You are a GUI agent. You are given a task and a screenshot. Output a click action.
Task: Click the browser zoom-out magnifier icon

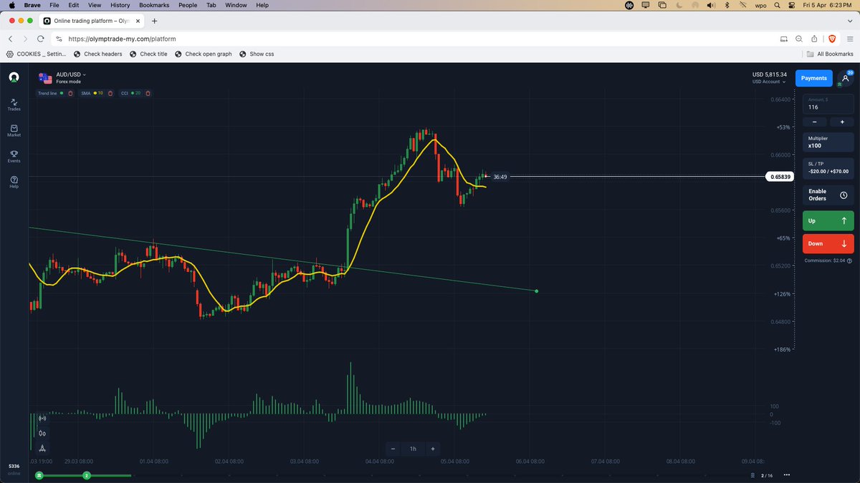point(799,39)
